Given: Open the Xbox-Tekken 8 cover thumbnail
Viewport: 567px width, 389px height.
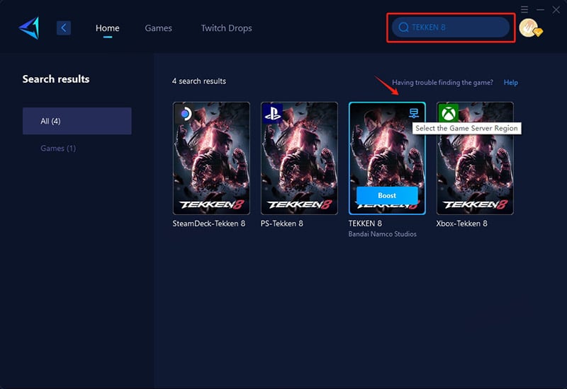Looking at the screenshot, I should click(x=475, y=158).
